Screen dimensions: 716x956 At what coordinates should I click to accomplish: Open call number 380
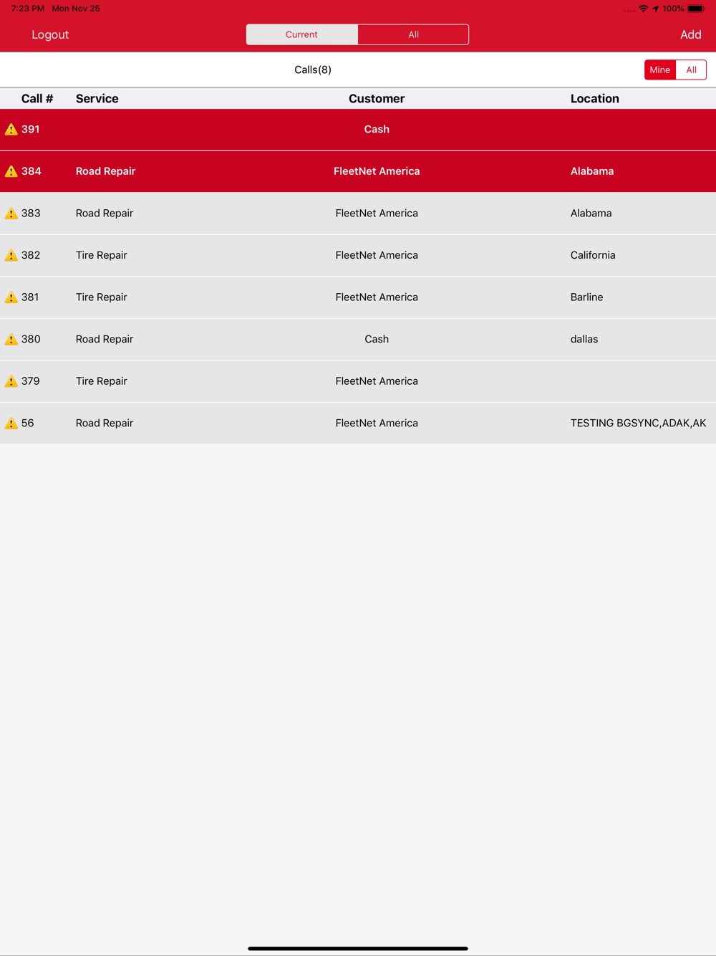click(31, 339)
